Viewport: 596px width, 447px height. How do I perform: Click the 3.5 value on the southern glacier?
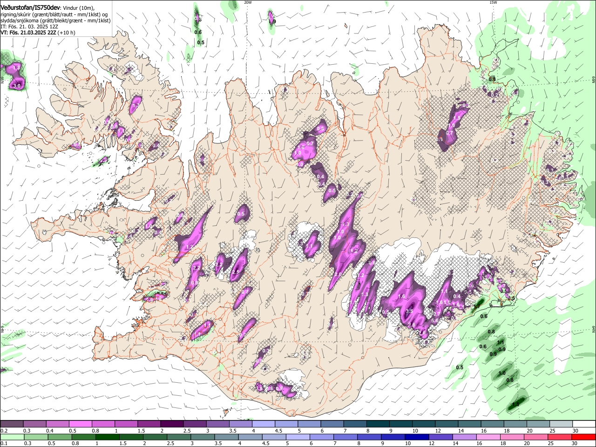(x=409, y=311)
